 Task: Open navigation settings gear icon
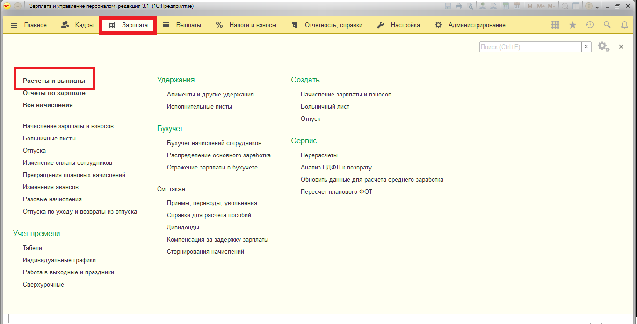click(603, 47)
